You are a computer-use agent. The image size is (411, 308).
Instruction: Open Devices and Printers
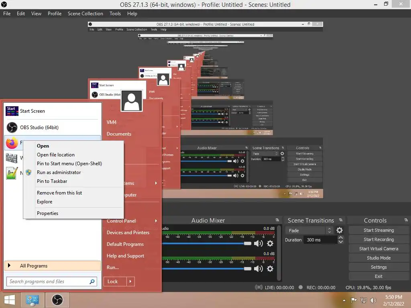128,233
